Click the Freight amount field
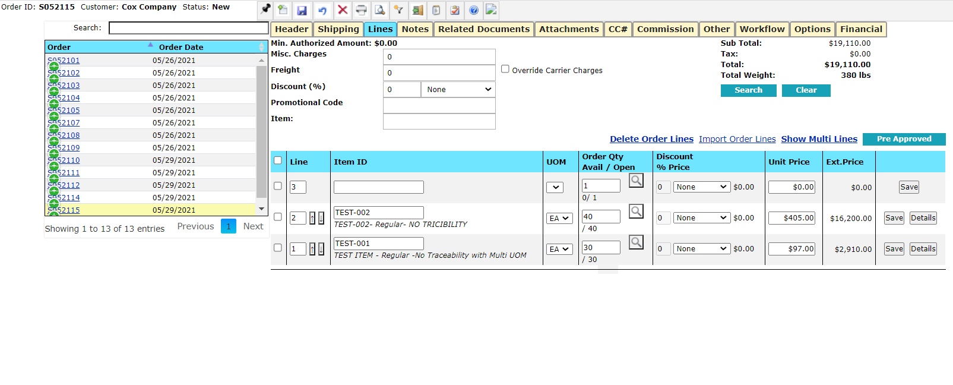This screenshot has height=385, width=953. [x=439, y=72]
